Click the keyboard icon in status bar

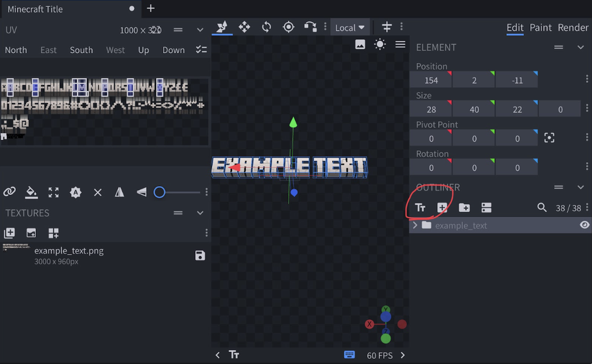coord(349,355)
